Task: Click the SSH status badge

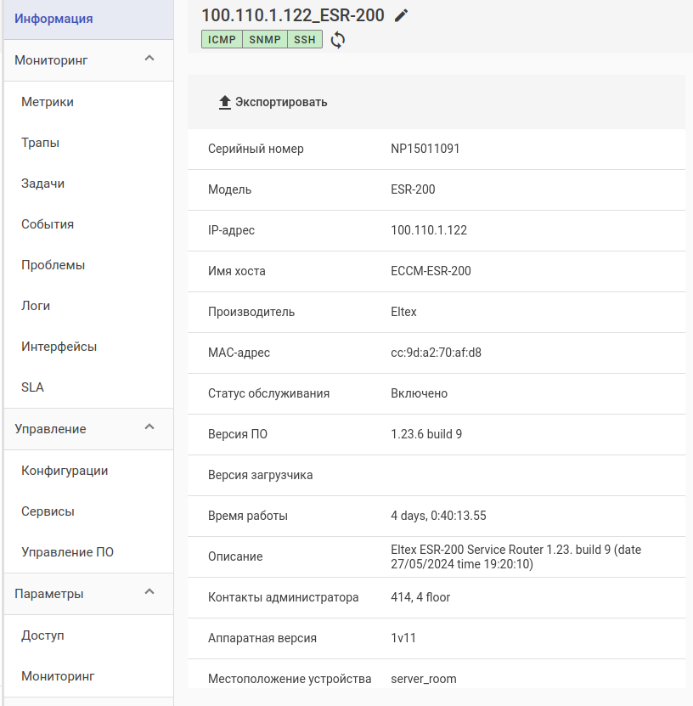Action: click(305, 39)
